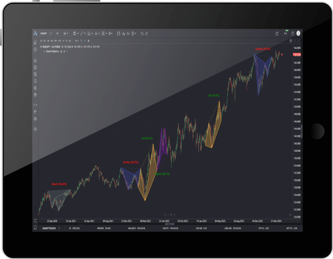Toggle the magnet snap mode
333x259 pixels.
[118, 34]
